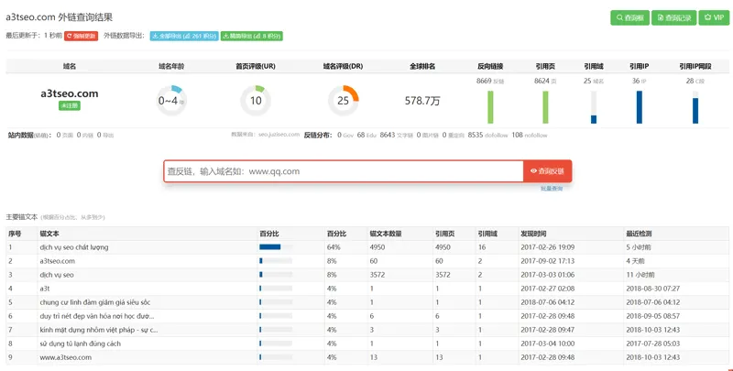Click the 发现时间 column header

533,234
